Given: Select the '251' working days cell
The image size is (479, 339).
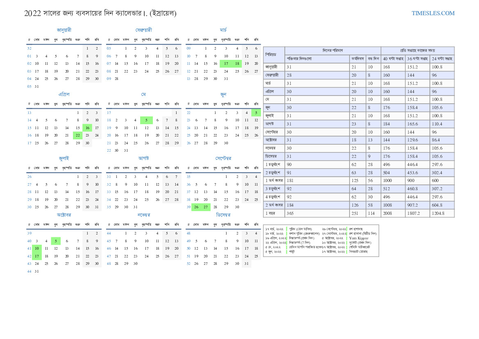Looking at the screenshot, I should pyautogui.click(x=357, y=214).
